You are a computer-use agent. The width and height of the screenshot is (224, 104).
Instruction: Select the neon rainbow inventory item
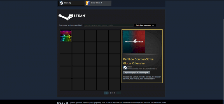(x=66, y=36)
